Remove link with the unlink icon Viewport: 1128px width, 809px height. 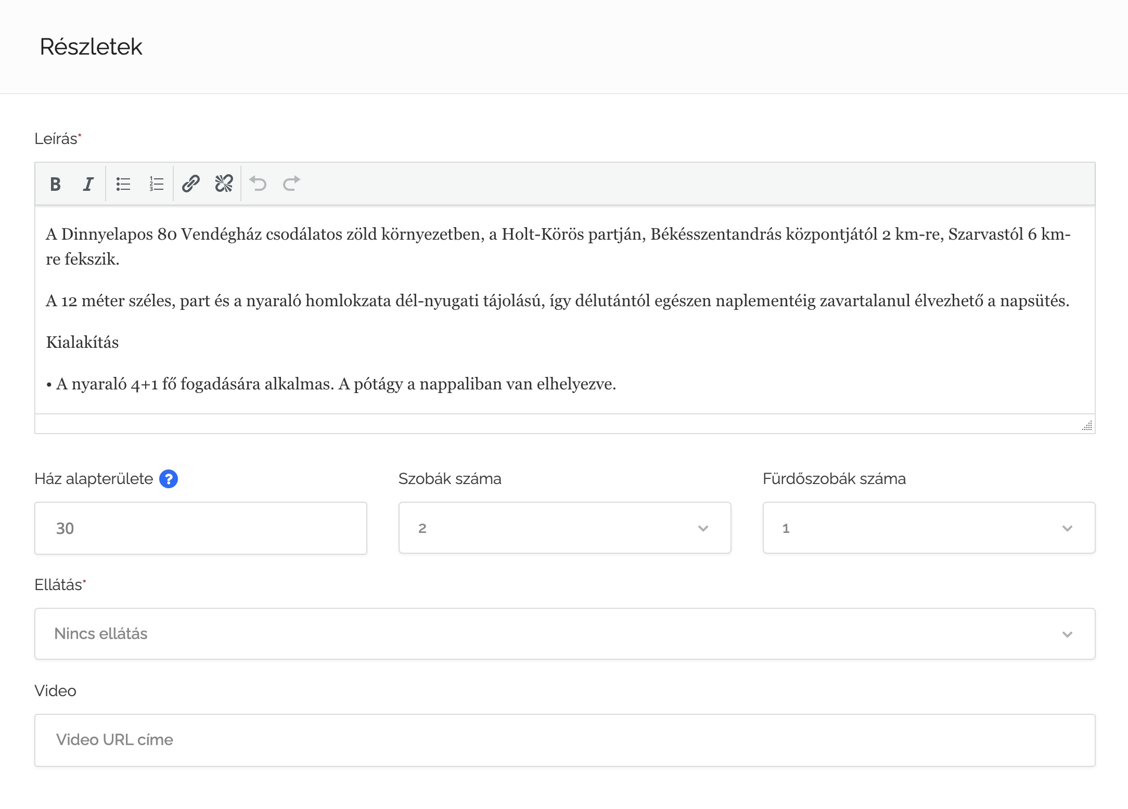tap(224, 184)
